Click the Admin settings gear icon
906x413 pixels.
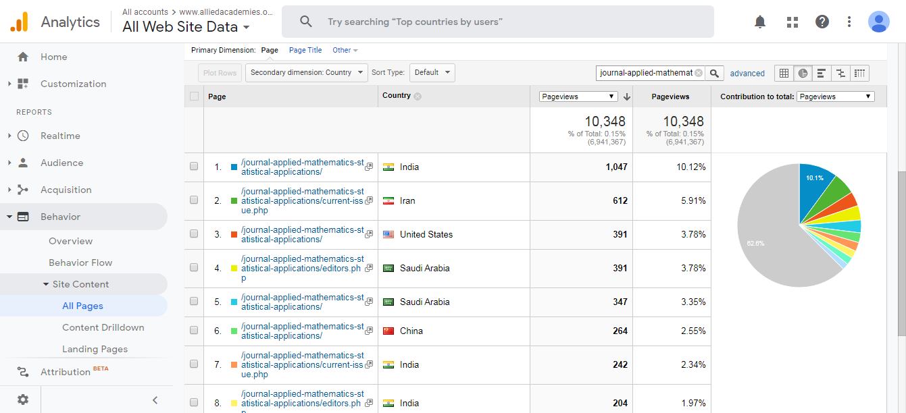pyautogui.click(x=23, y=400)
